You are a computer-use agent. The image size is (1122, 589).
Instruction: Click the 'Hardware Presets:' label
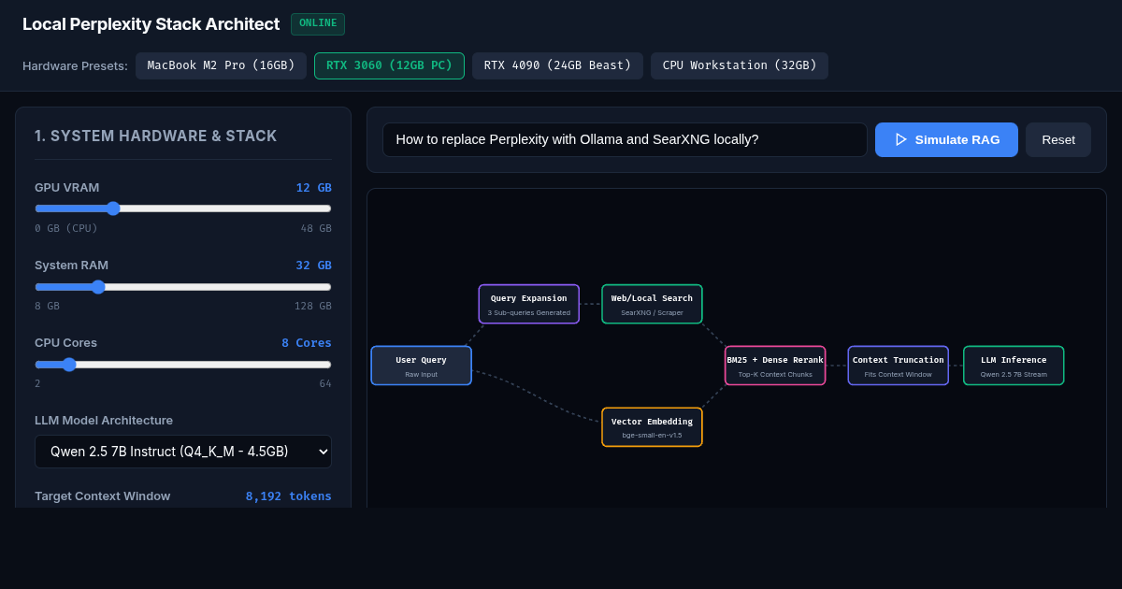tap(75, 66)
